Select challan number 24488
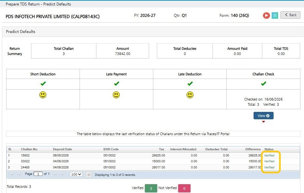Image resolution: width=304 pixels, height=193 pixels. [x=25, y=167]
